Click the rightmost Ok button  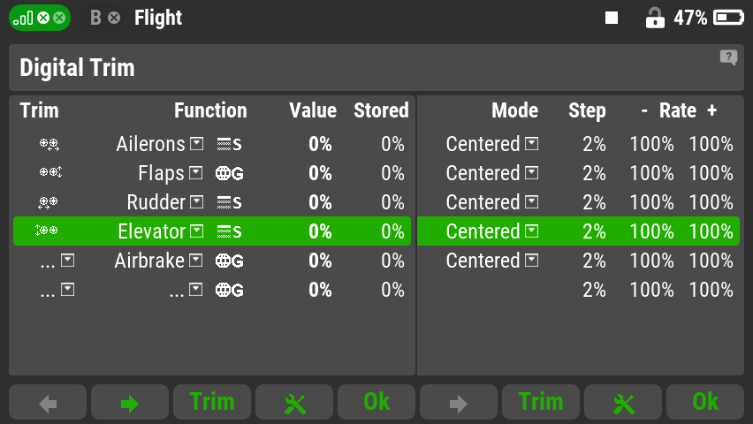click(x=705, y=403)
